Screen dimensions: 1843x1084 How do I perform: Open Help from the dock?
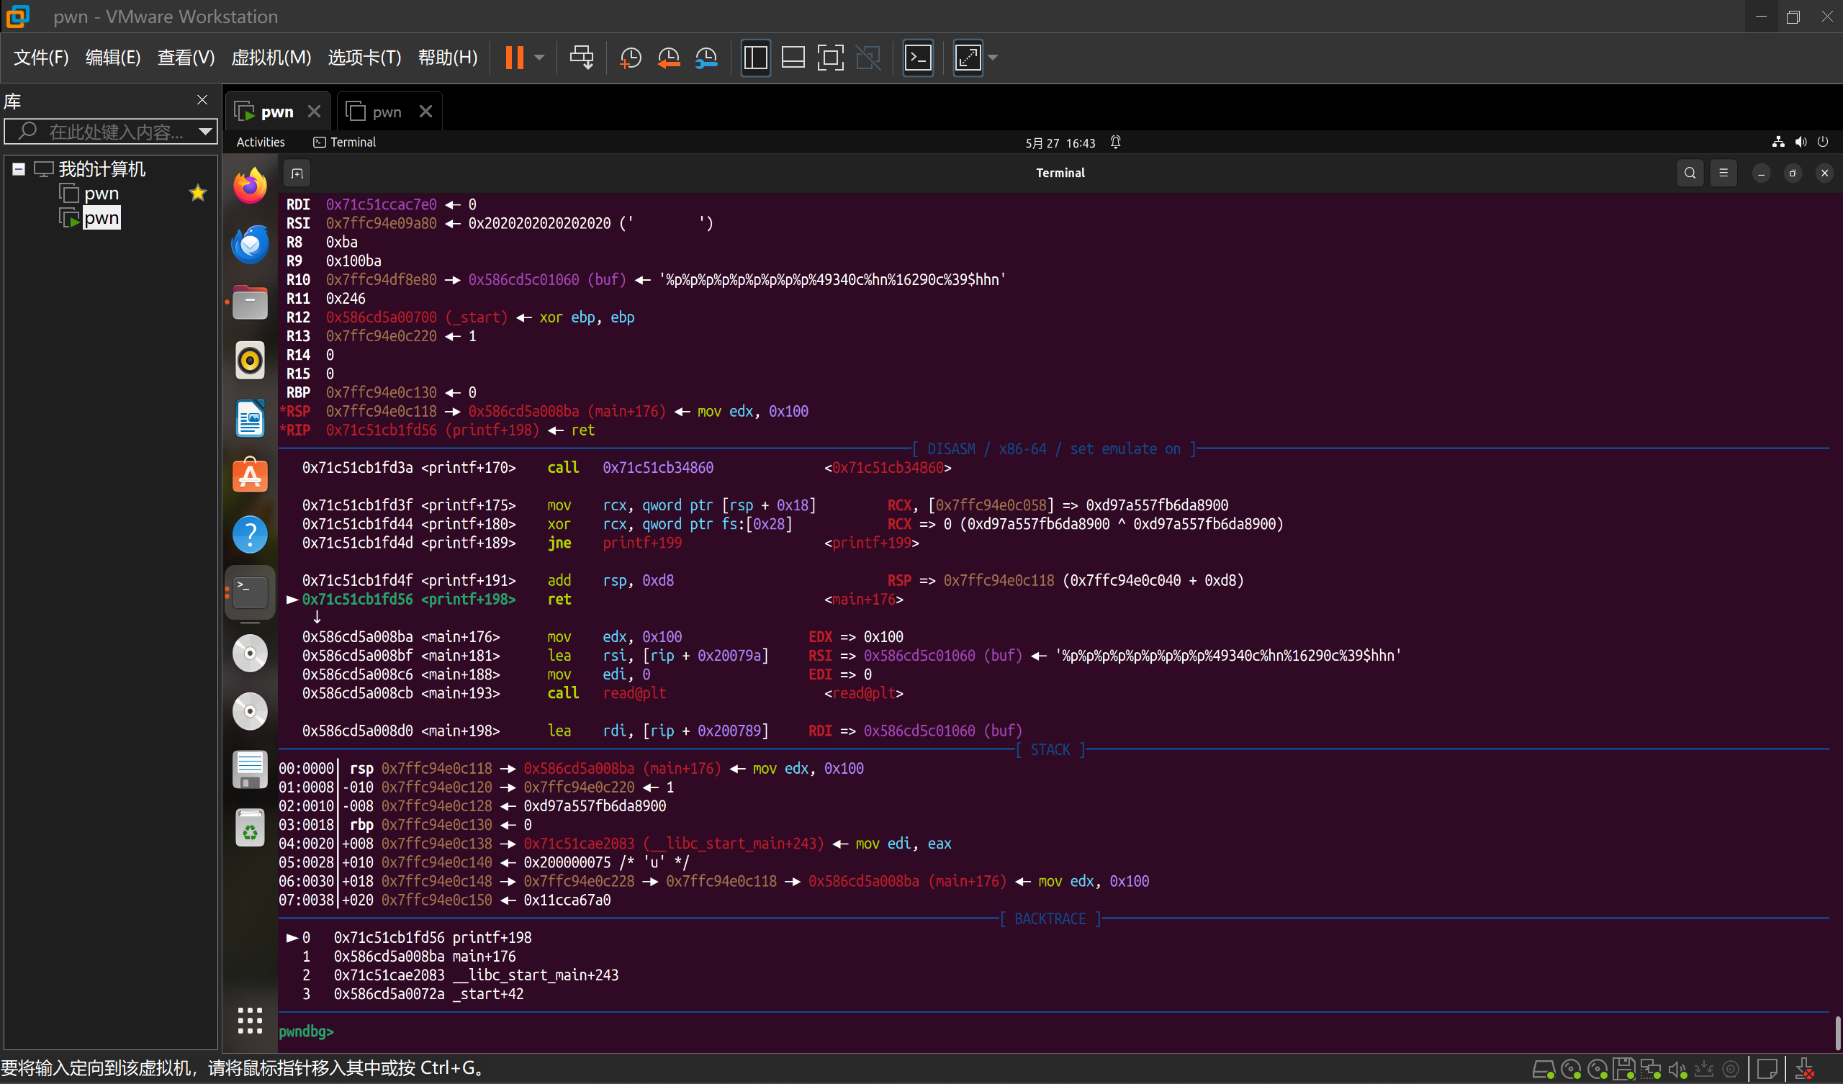250,535
